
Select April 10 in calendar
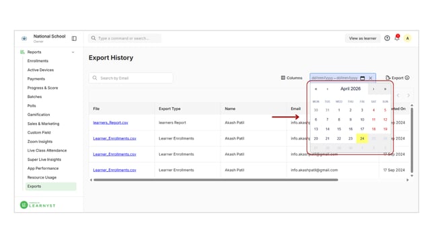tap(362, 119)
